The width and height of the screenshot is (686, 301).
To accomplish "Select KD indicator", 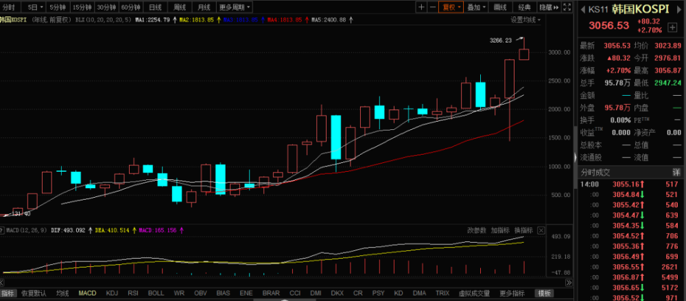I will (398, 293).
